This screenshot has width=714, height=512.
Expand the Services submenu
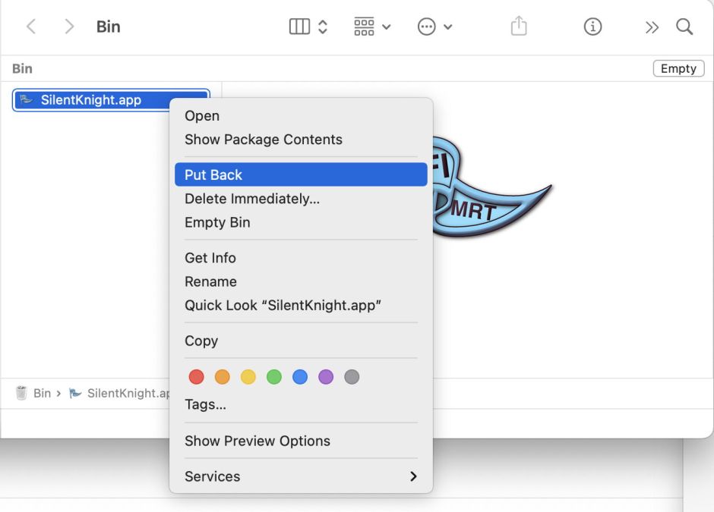click(301, 476)
